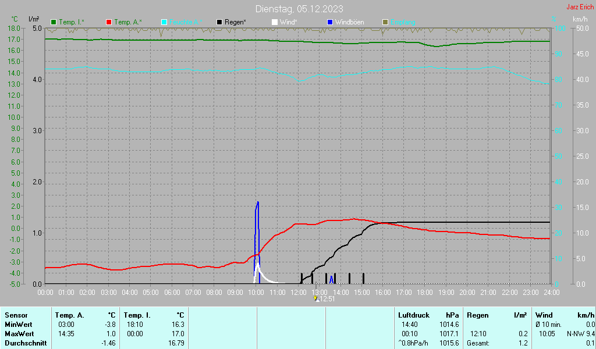Click the '°C' unit label above temperature axis
Screen dimensions: 596x349
(15, 19)
